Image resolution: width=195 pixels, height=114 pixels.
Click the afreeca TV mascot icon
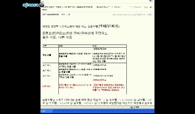pyautogui.click(x=42, y=5)
